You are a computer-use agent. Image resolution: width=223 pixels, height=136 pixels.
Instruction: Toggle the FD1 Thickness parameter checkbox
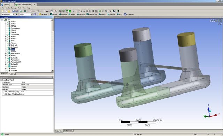pyautogui.click(x=3, y=92)
